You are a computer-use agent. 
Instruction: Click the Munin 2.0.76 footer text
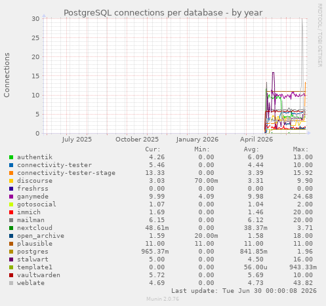[x=163, y=299]
